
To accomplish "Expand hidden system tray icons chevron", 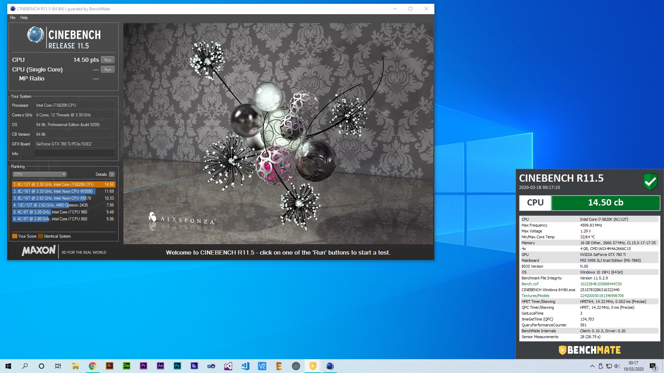I will [592, 366].
